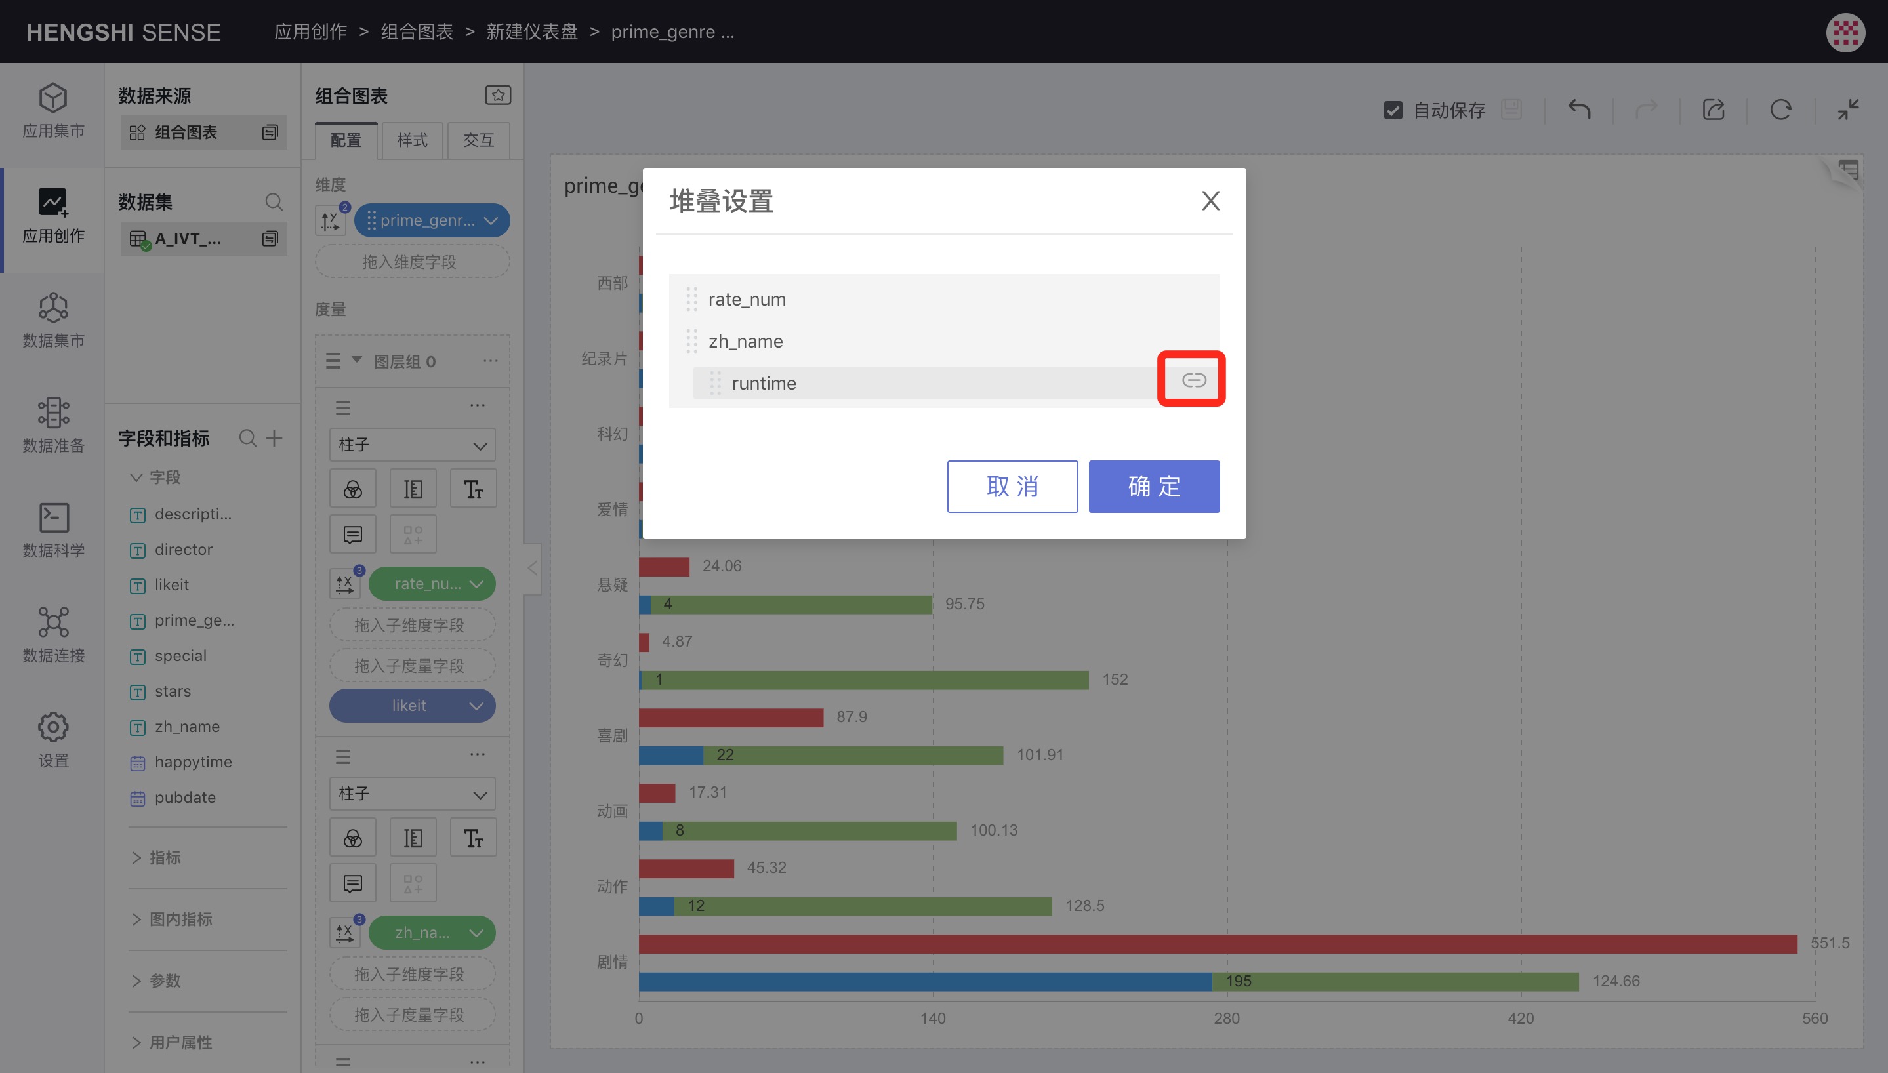Open 数据连接 in the sidebar
This screenshot has height=1073, width=1888.
click(53, 636)
